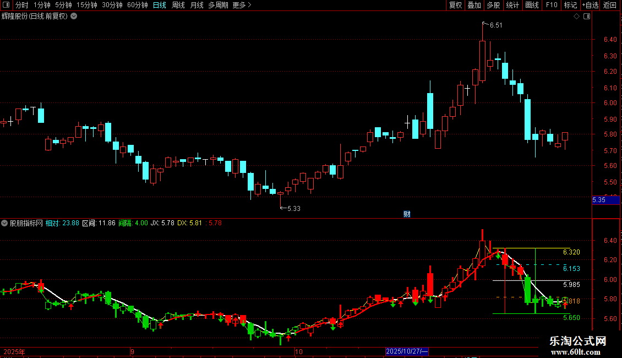Switch to the 5分钟 period
622x358 pixels.
(63, 5)
